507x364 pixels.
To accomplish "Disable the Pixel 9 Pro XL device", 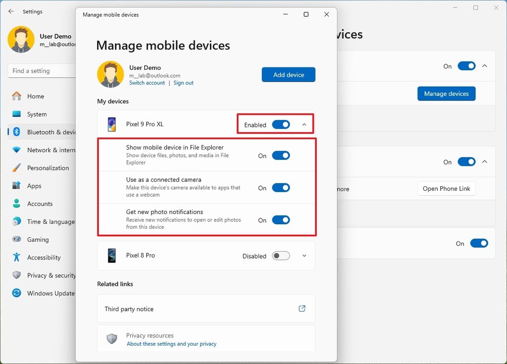I will (x=281, y=125).
